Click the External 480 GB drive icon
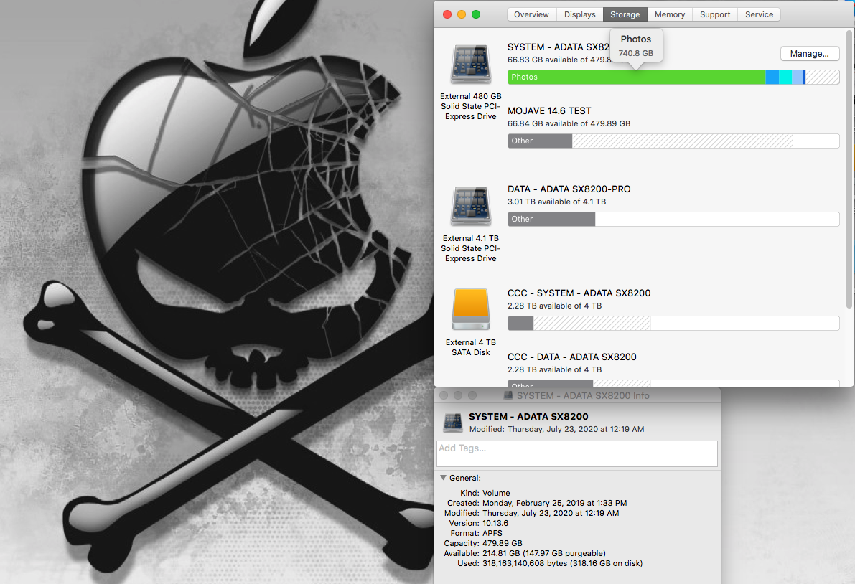Screen dimensions: 855x584 pos(471,65)
